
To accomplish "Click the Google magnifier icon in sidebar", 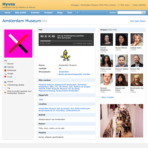I will [x=5, y=74].
